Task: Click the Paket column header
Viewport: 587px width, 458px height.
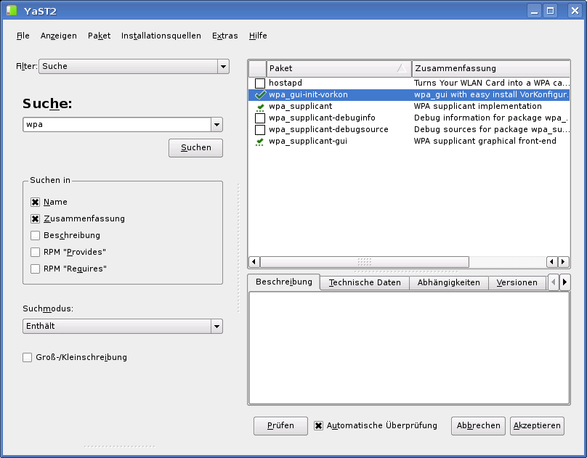Action: point(339,68)
